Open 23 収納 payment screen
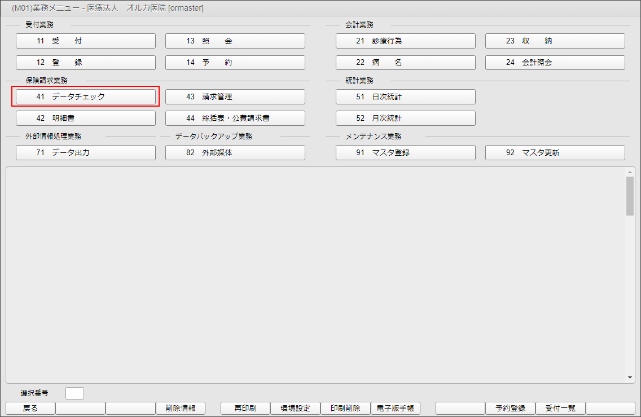This screenshot has height=417, width=641. [555, 41]
